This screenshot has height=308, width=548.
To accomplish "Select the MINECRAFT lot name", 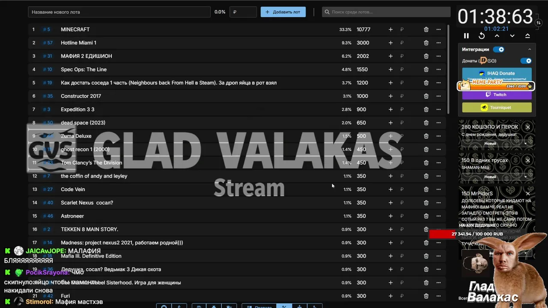I will tap(75, 30).
